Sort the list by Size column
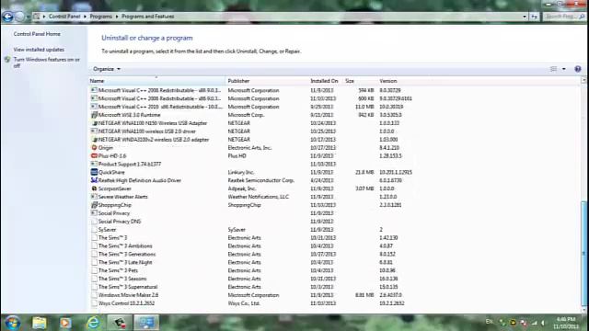 pyautogui.click(x=360, y=81)
